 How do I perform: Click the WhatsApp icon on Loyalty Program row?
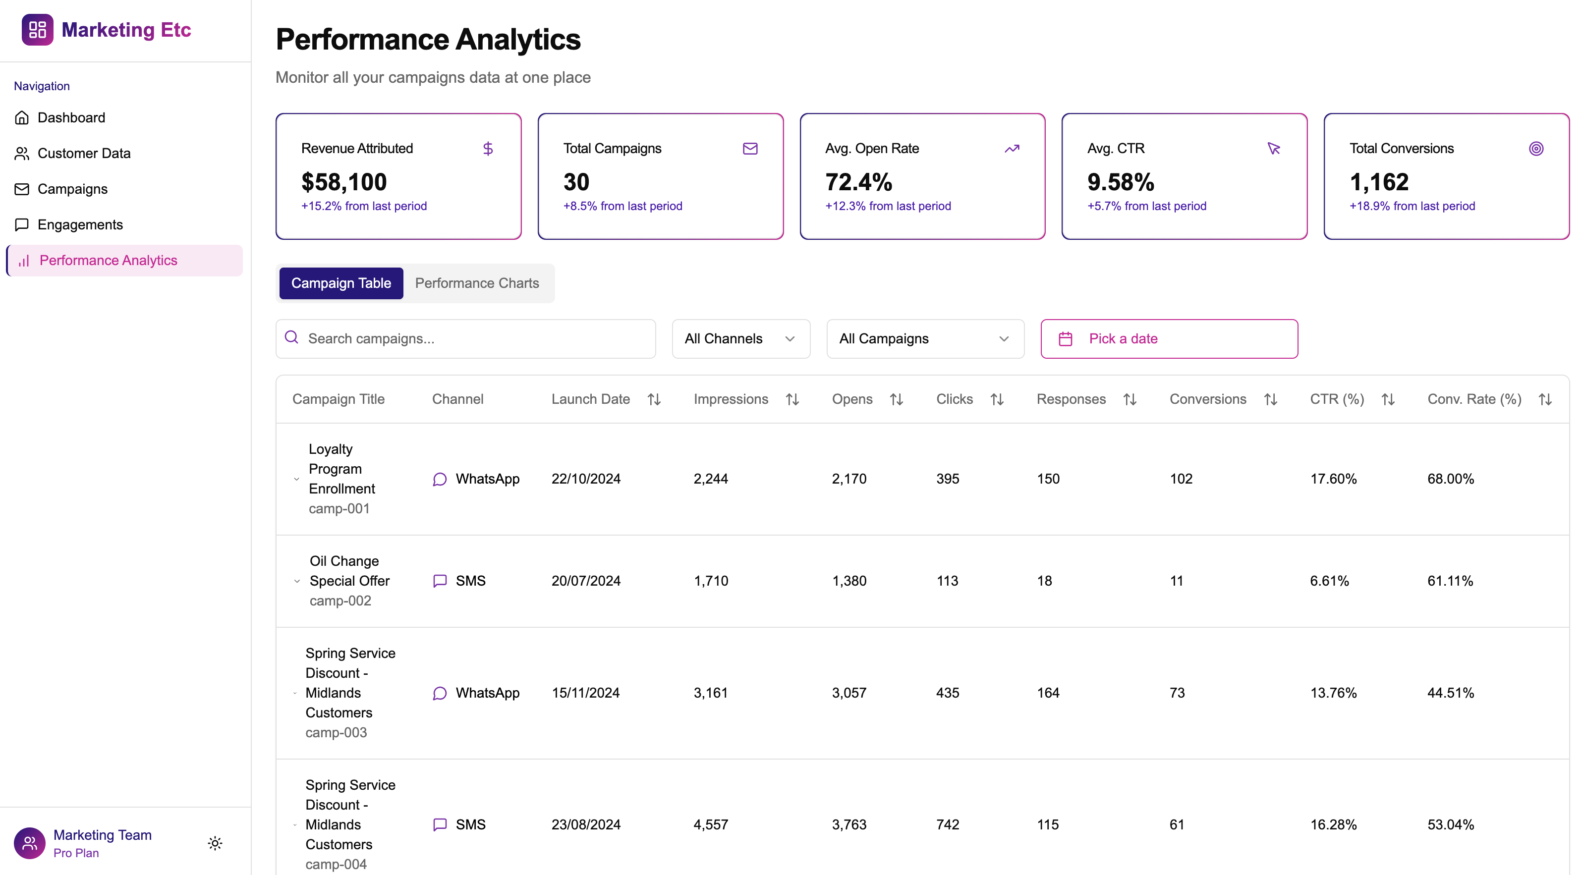[439, 480]
